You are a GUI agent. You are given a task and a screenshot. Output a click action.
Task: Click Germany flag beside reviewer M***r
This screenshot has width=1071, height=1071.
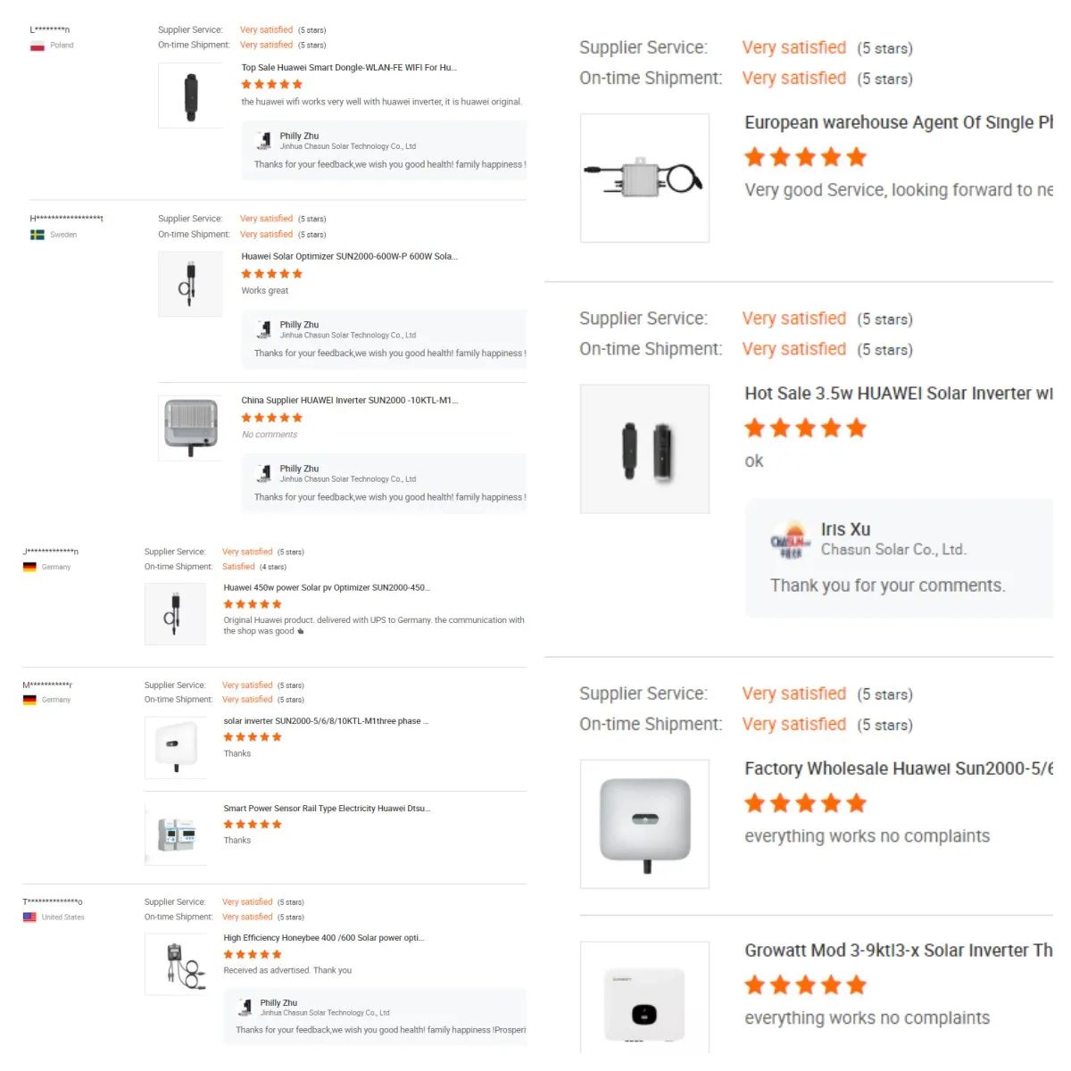(x=29, y=701)
